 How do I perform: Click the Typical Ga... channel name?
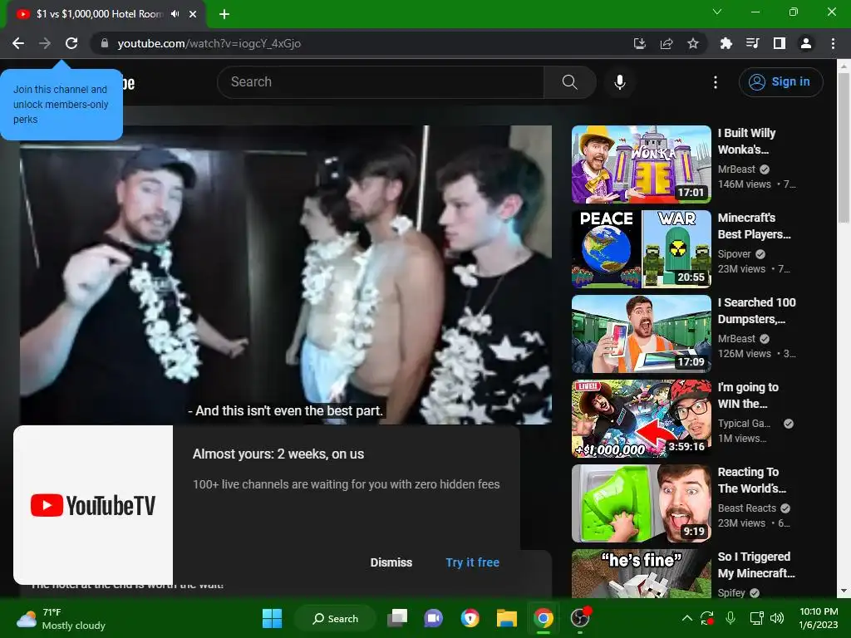pyautogui.click(x=744, y=423)
